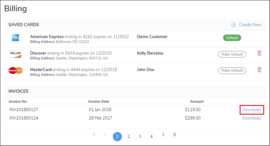Click the plus icon beside Create New
Screen dimensions: 270x146
click(233, 25)
